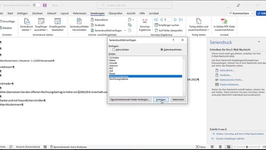This screenshot has height=150, width=266.
Task: Switch to Entwurf tab
Action: (x=52, y=13)
